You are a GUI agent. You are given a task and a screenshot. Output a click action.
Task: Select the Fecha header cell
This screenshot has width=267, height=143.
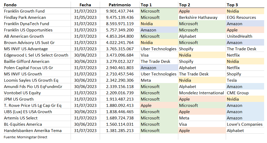click(x=85, y=5)
